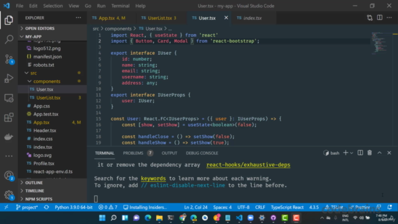Open the Search view icon
The width and height of the screenshot is (398, 224).
click(x=9, y=39)
